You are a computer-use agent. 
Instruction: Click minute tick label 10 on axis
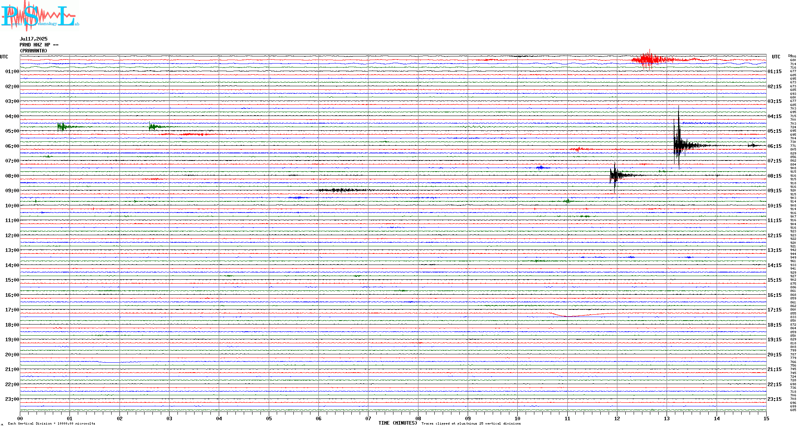(x=518, y=418)
